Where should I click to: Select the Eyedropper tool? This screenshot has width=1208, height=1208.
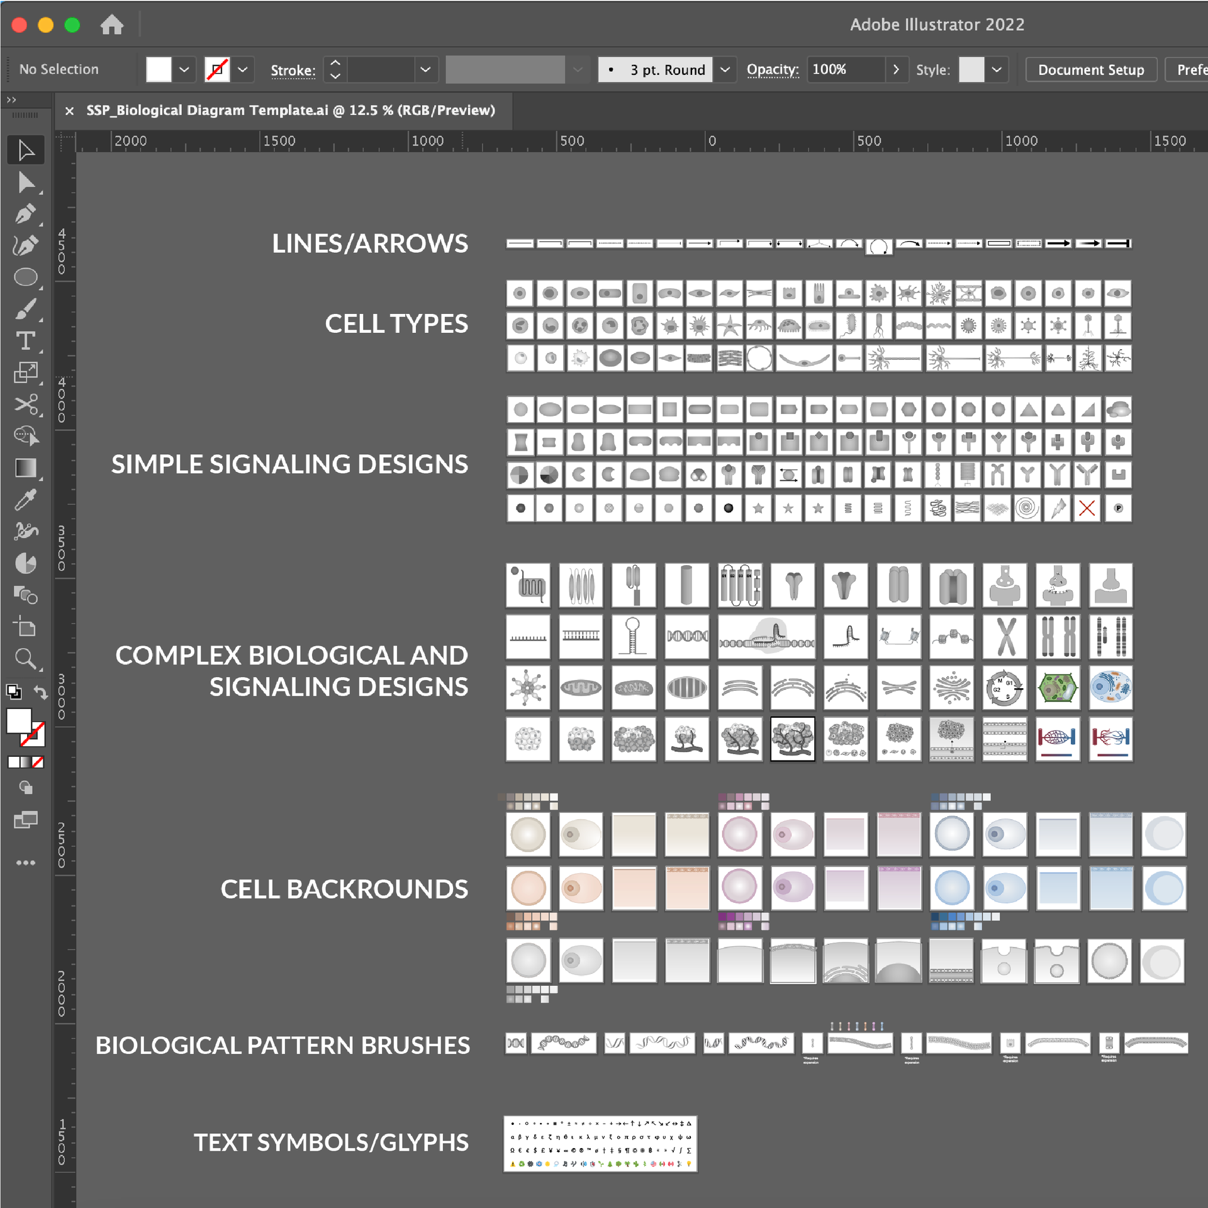[26, 500]
